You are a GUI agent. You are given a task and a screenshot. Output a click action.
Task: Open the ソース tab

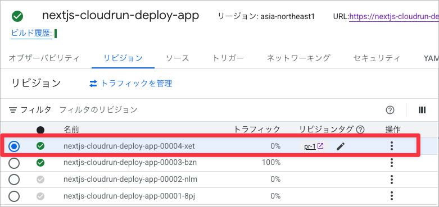(178, 58)
